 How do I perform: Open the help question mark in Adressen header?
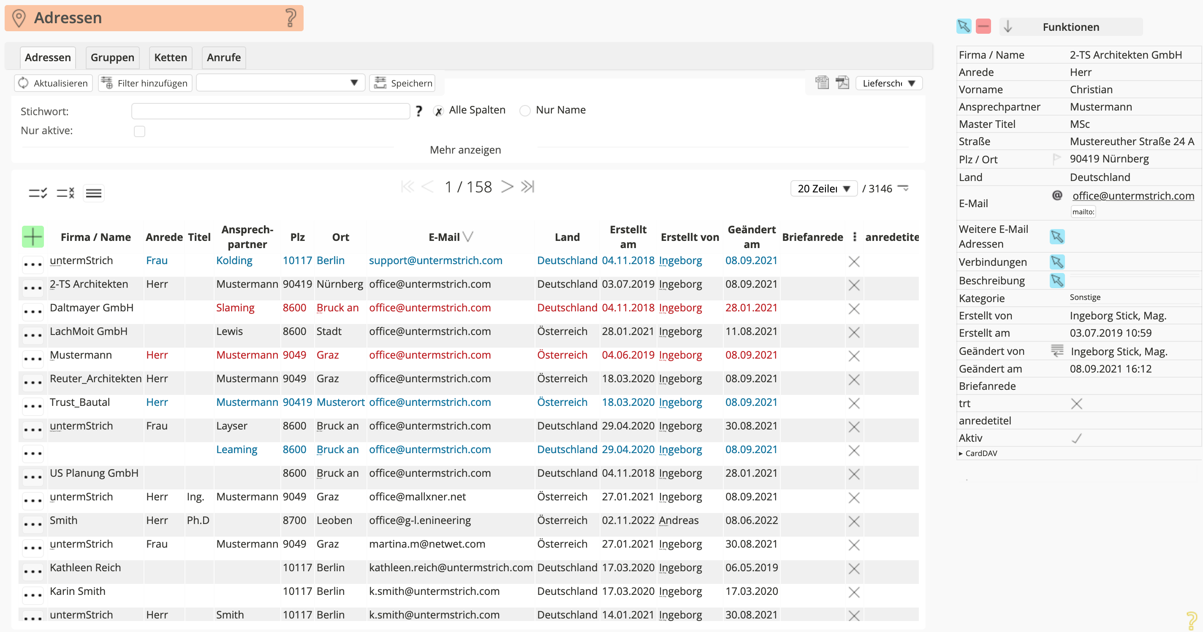[291, 18]
